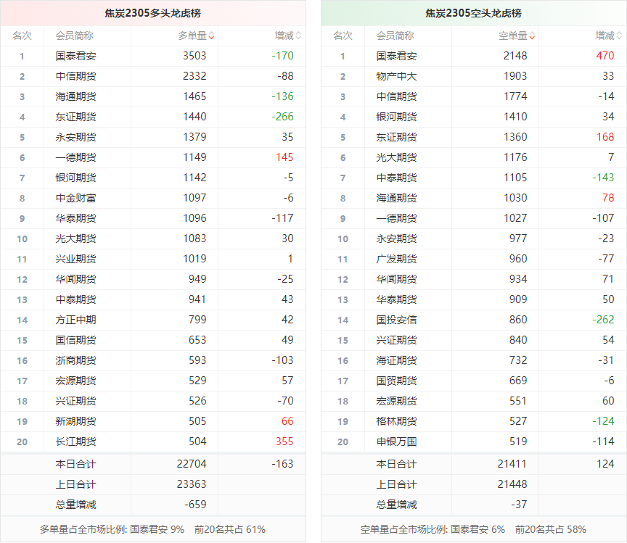
Task: Click 广发期货 in the short table
Action: [x=396, y=259]
